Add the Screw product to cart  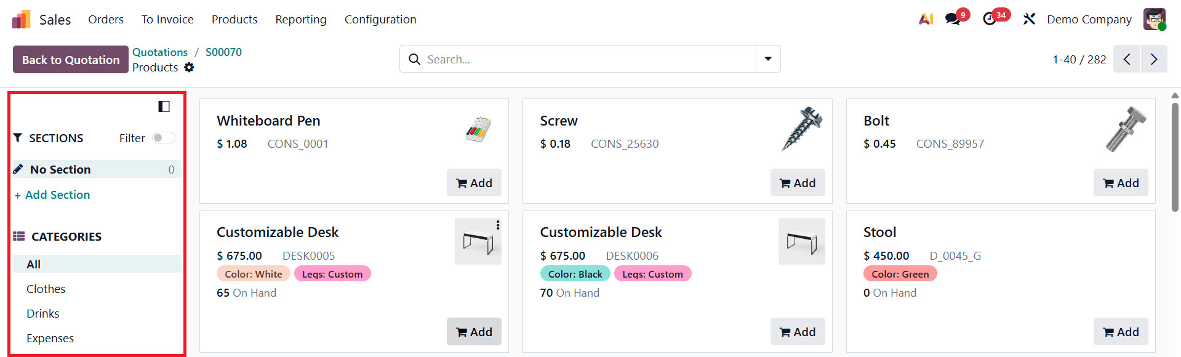pyautogui.click(x=798, y=182)
